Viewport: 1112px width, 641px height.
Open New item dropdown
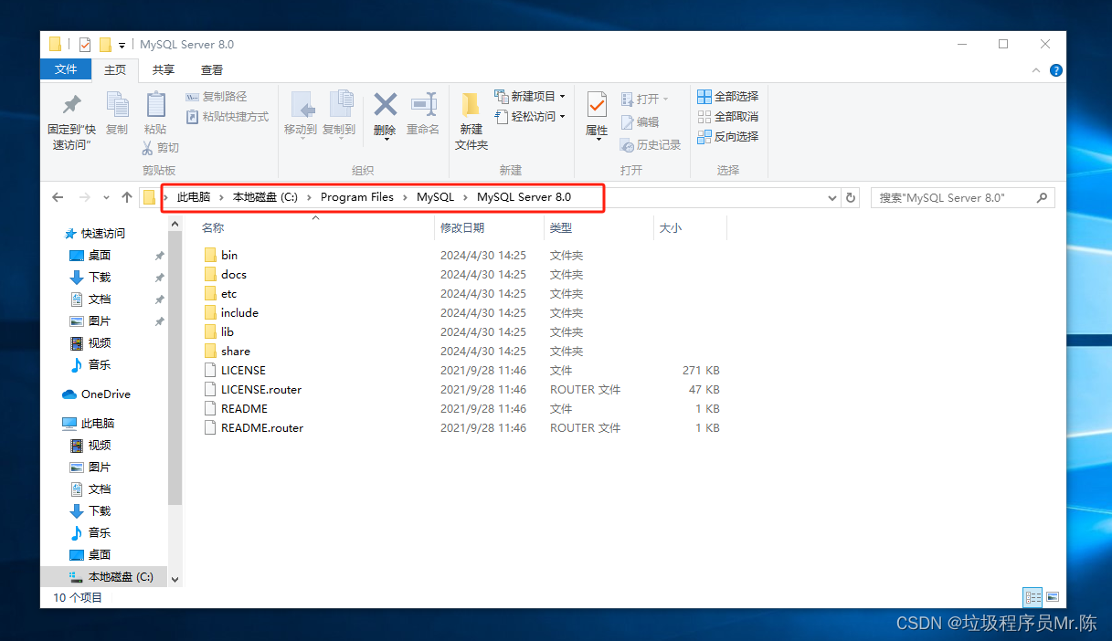point(530,96)
